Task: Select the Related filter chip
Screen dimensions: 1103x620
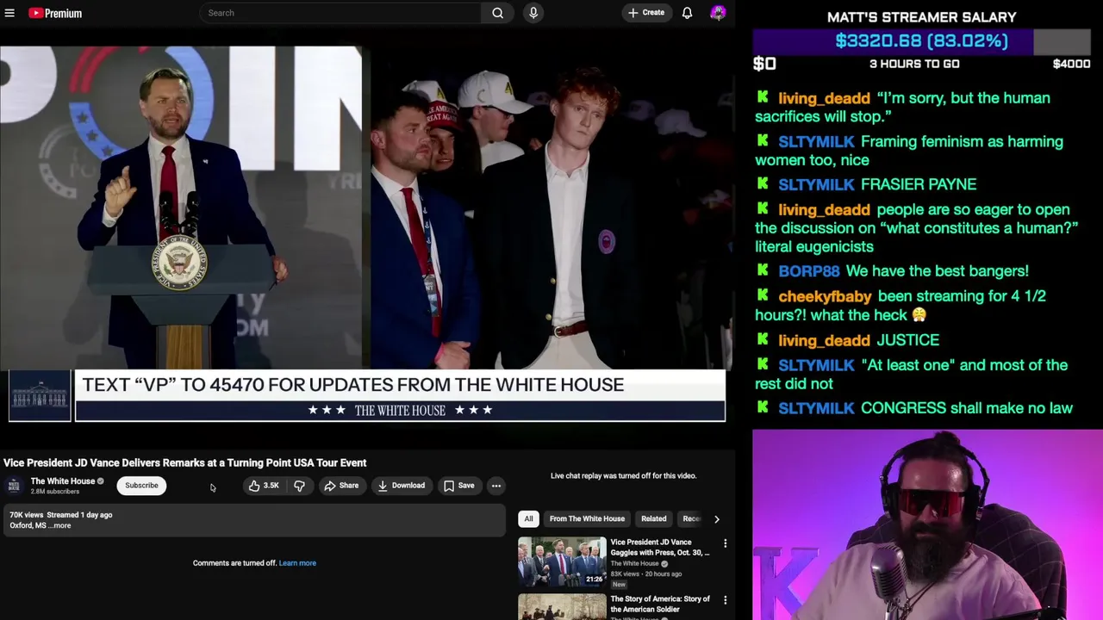Action: coord(653,518)
